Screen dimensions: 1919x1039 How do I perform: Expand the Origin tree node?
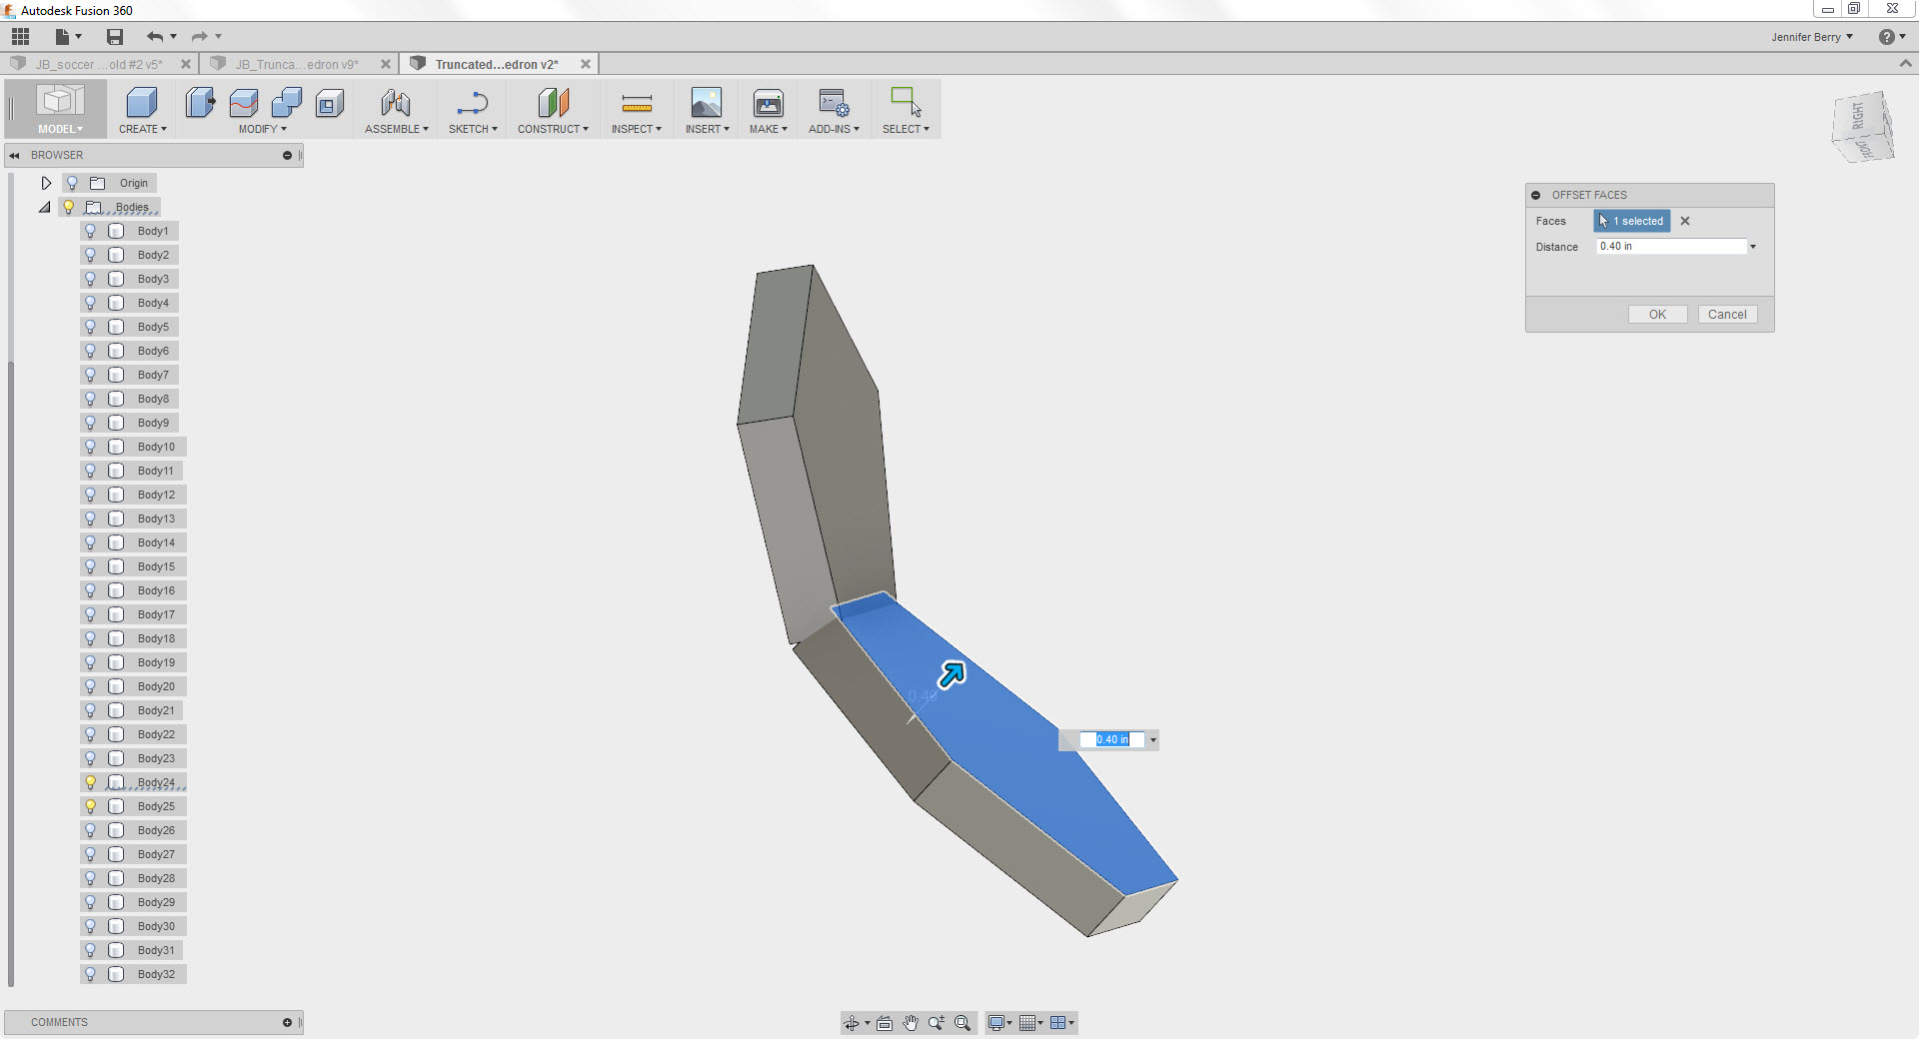coord(46,183)
